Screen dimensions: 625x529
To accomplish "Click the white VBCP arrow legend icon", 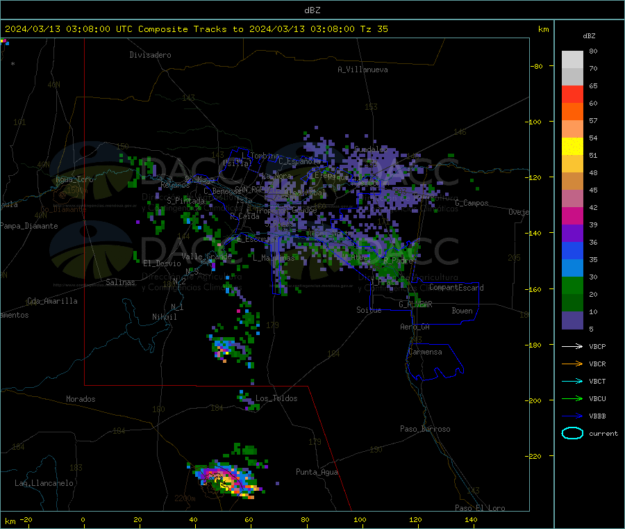I will click(572, 346).
